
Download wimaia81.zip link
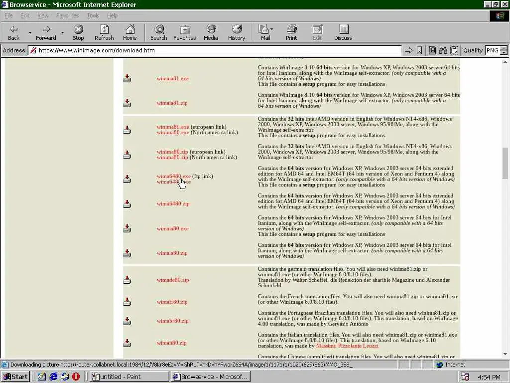172,103
